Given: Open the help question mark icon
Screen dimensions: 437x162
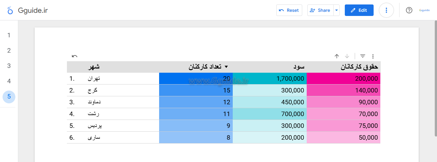Looking at the screenshot, I should (x=409, y=10).
